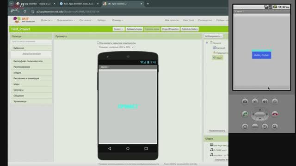Click the D-pad up arrow on emulator
296x166 pixels.
(x=260, y=110)
